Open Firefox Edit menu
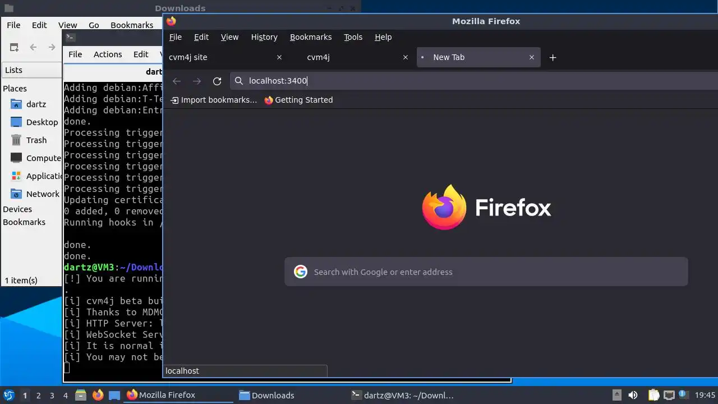718x404 pixels. pyautogui.click(x=201, y=37)
